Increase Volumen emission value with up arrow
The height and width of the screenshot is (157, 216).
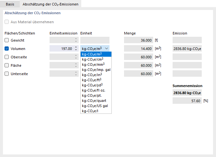pyautogui.click(x=76, y=47)
